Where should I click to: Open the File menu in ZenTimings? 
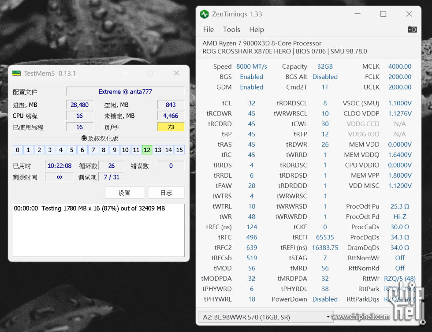tap(208, 30)
